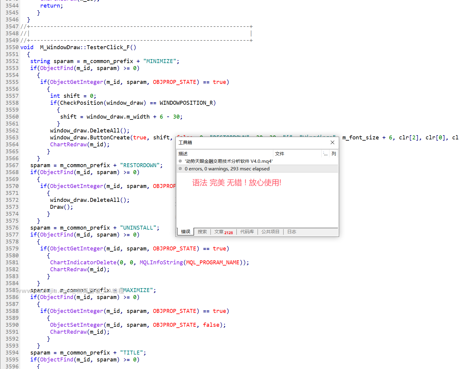Place cursor on 'void M_WindowDraw::TesterClick_F()'

[x=78, y=47]
